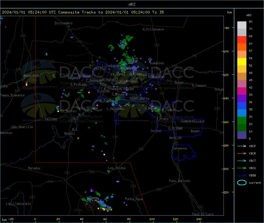Click the cyan 'current' ellipse legend icon
Screen dimensions: 264x223
[242, 183]
